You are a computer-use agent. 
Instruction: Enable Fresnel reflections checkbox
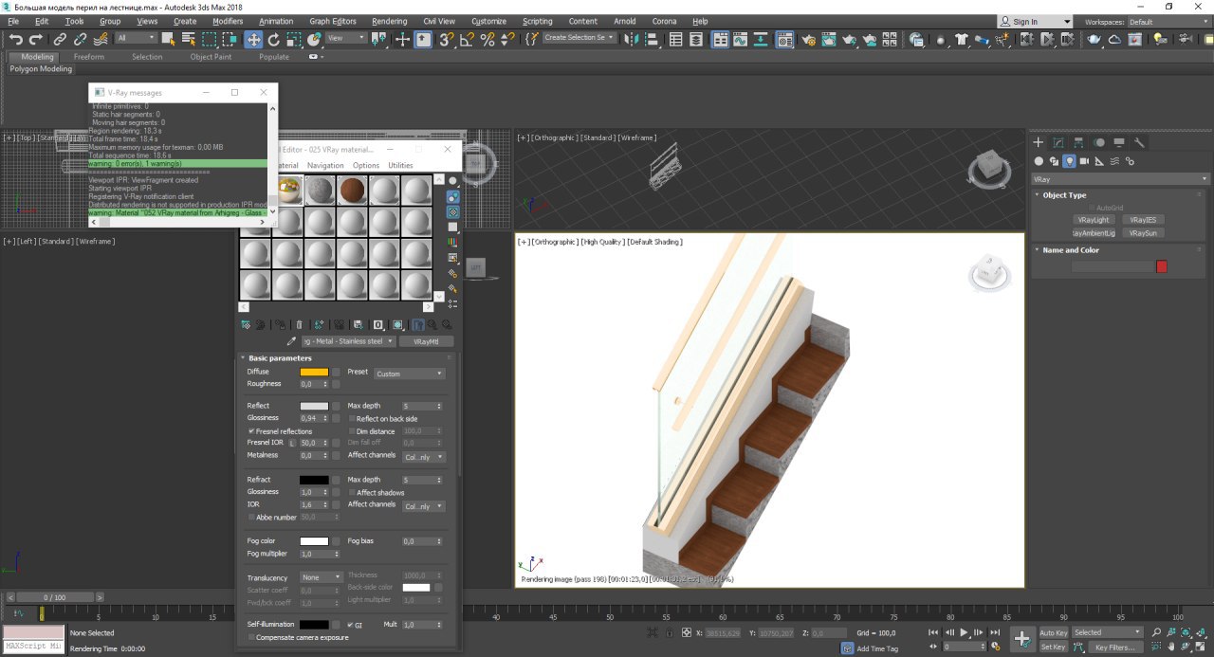tap(251, 431)
